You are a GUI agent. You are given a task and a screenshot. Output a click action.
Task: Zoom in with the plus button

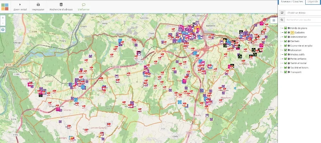click(x=3, y=18)
